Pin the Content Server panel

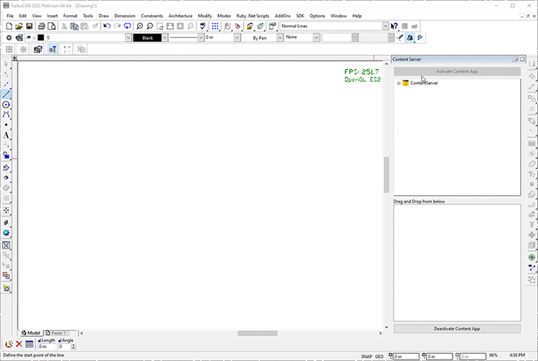515,59
